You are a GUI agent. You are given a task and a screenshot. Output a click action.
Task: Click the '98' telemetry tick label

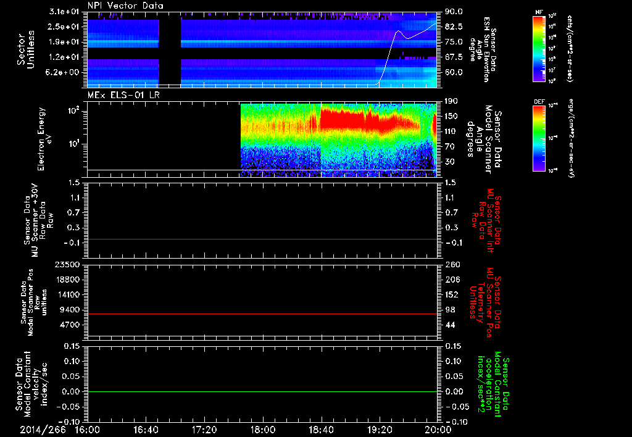(450, 310)
